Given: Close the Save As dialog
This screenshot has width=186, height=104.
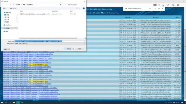Looking at the screenshot, I should pos(85,1).
